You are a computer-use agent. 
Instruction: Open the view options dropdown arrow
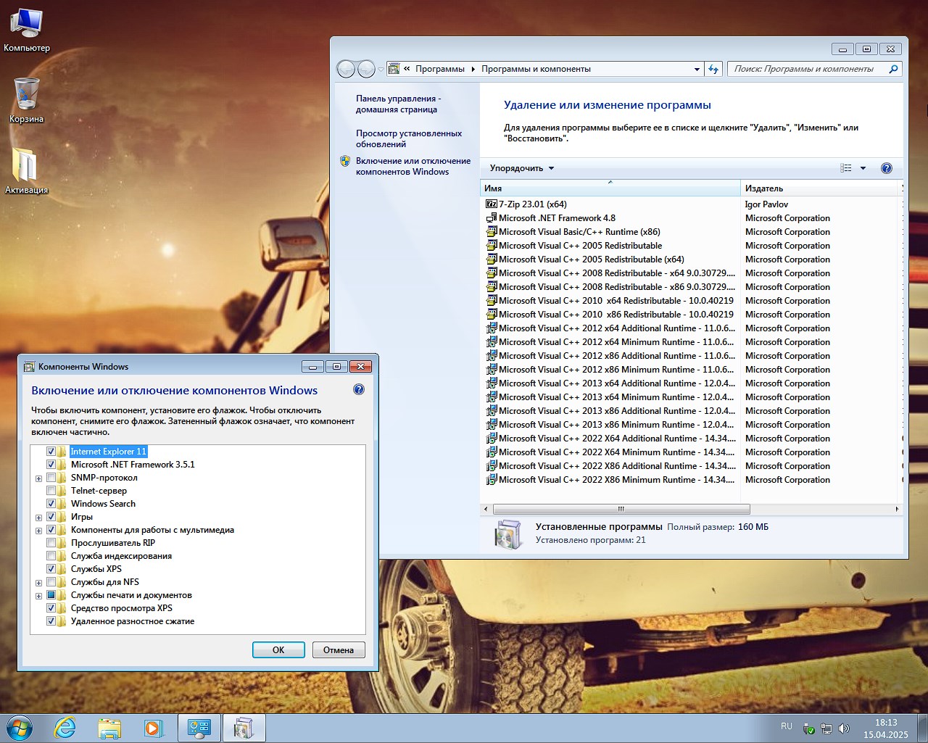tap(863, 168)
